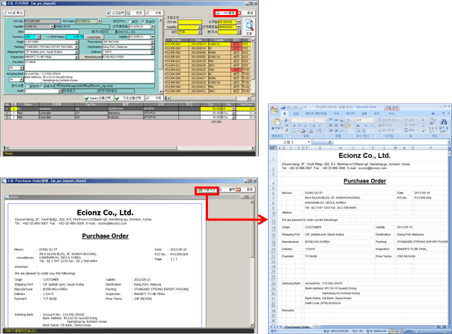
Task: Click the P/O copy button in import window
Action: pos(13,13)
